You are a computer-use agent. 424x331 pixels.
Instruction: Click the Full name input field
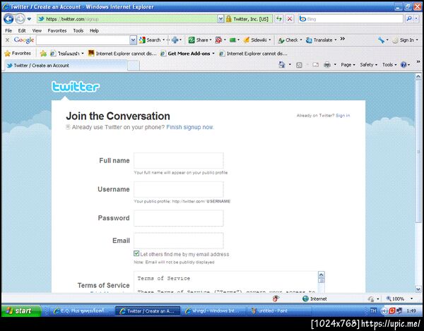point(179,160)
